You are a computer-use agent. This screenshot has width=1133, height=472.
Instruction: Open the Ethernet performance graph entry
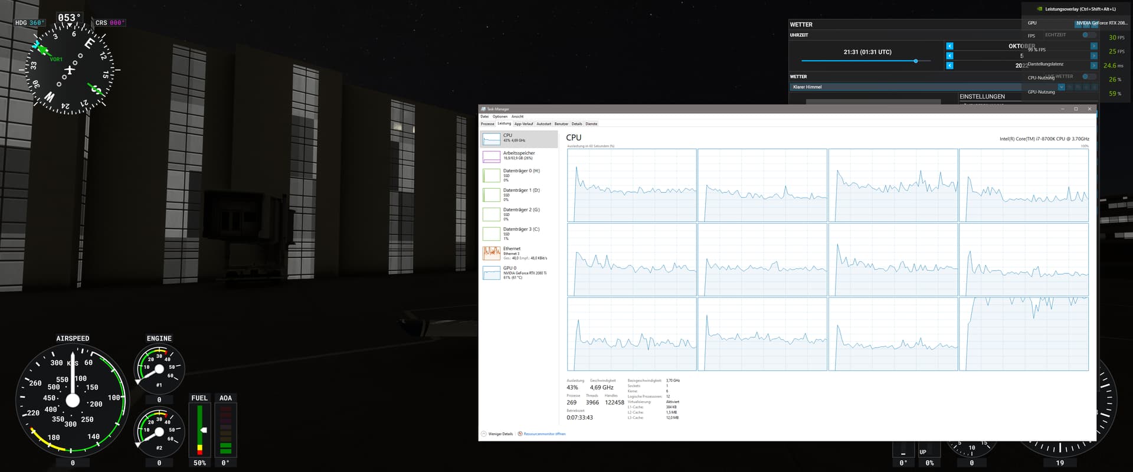pyautogui.click(x=519, y=253)
